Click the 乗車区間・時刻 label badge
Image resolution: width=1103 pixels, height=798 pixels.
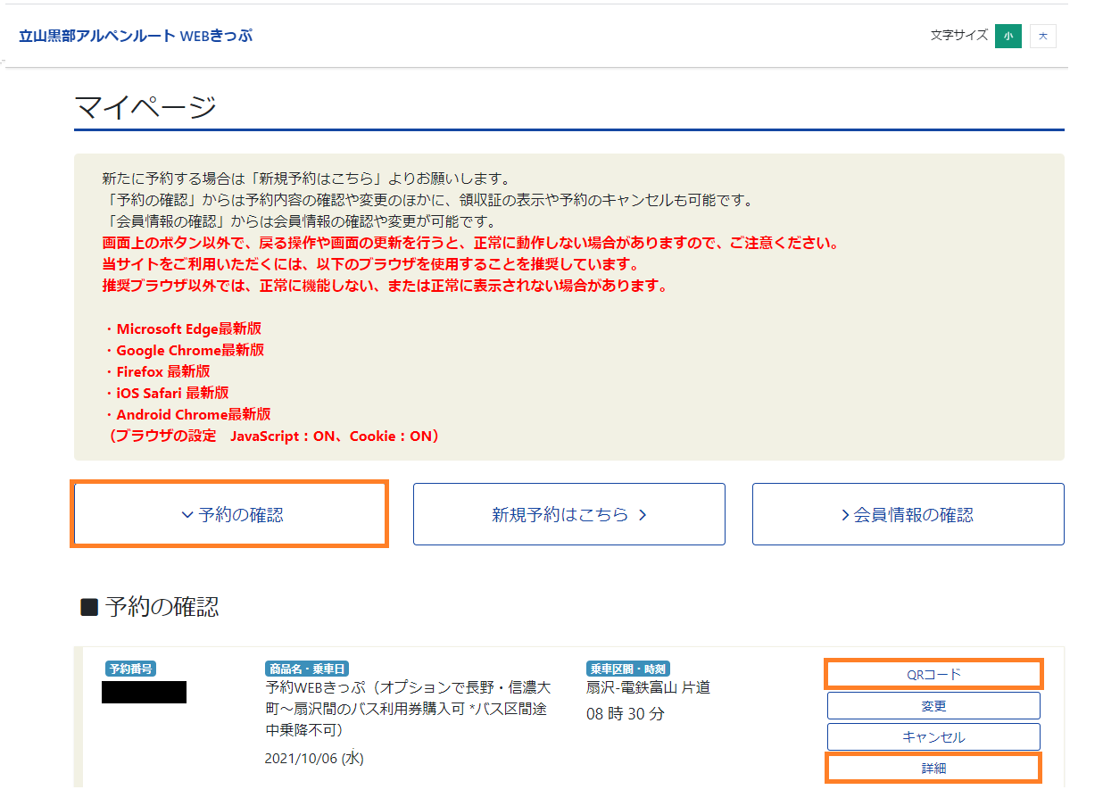[x=627, y=669]
